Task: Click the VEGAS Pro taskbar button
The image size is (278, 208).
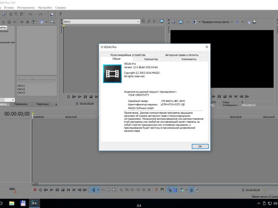Action: 34,203
